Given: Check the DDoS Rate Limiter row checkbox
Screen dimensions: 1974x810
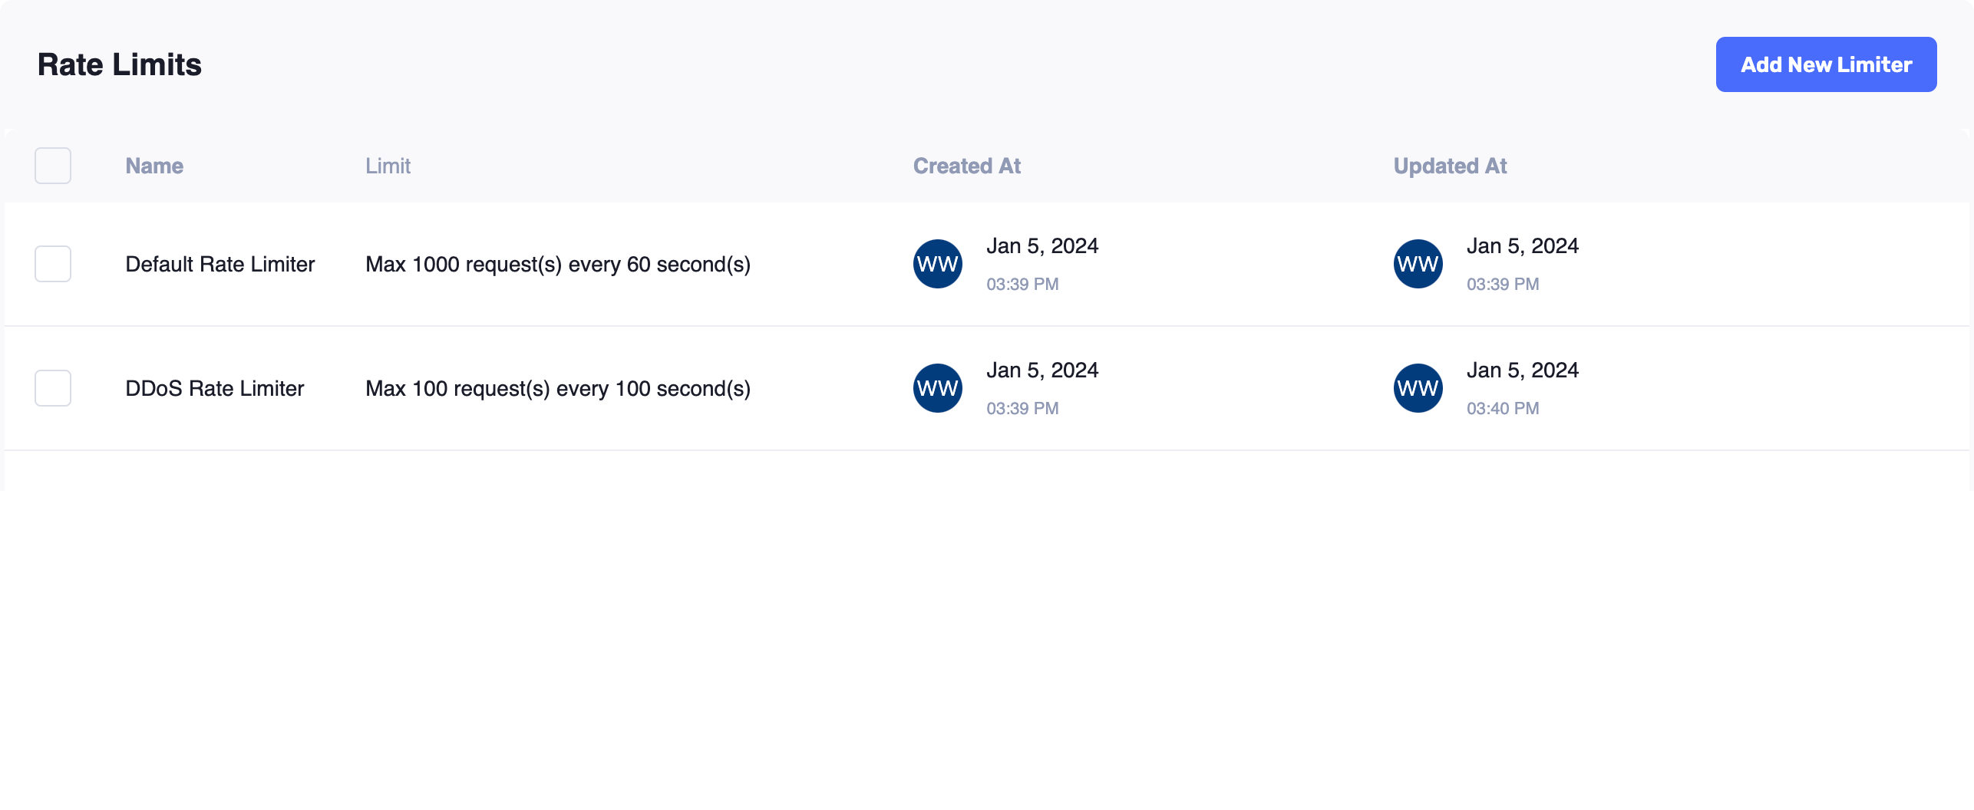Looking at the screenshot, I should tap(53, 388).
